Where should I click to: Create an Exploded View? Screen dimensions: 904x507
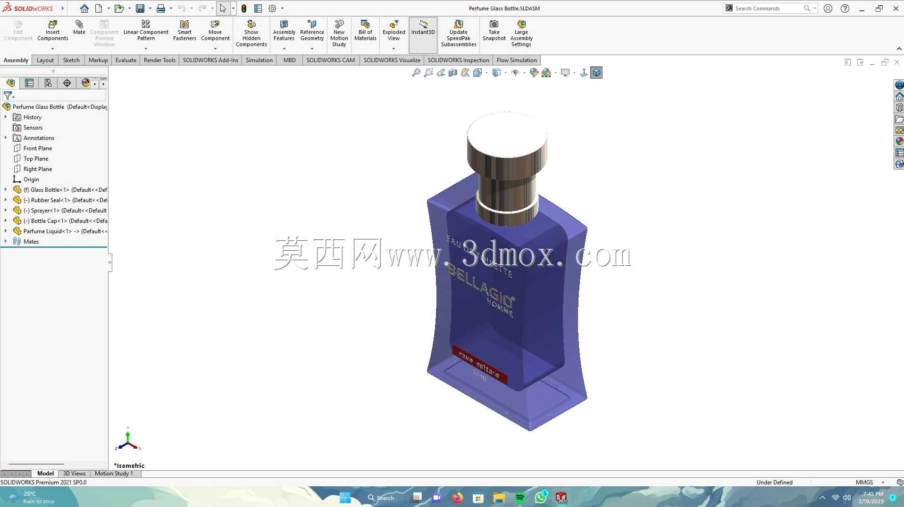(x=393, y=31)
